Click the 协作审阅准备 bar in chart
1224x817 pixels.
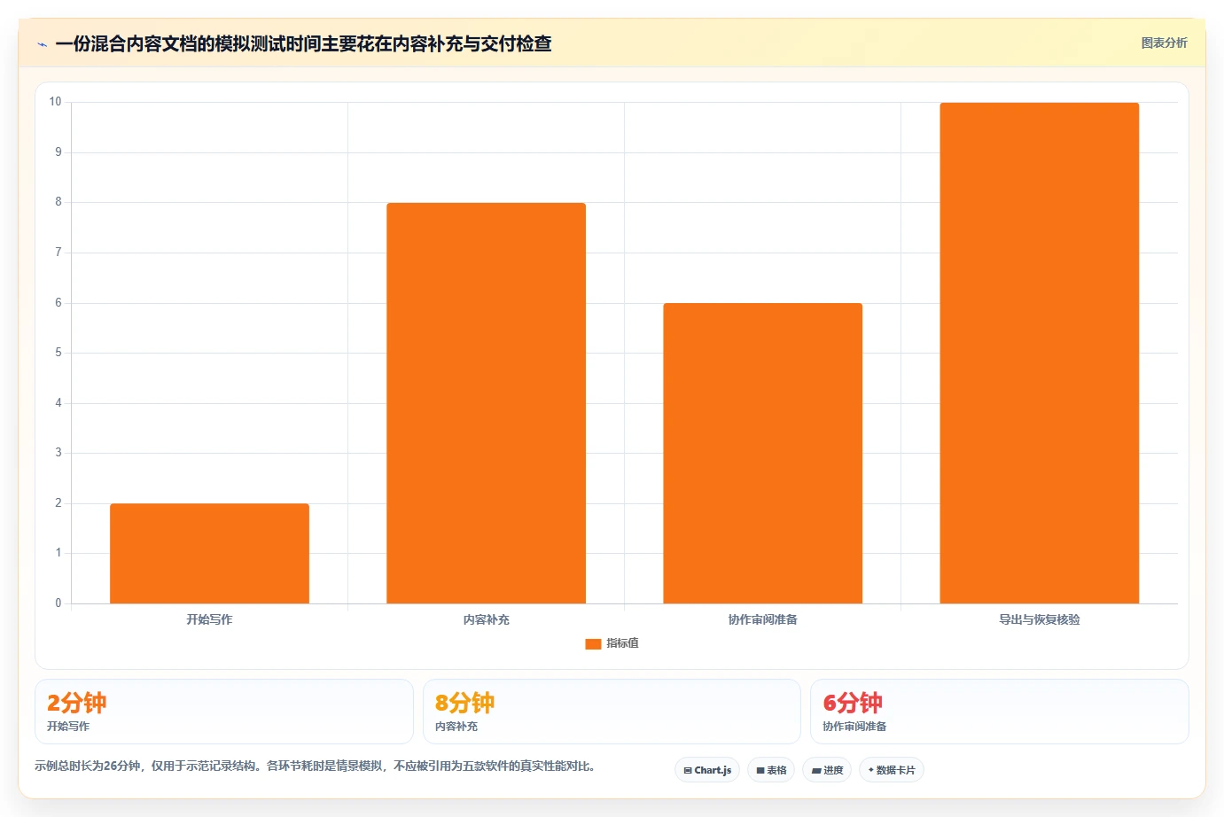(x=762, y=454)
